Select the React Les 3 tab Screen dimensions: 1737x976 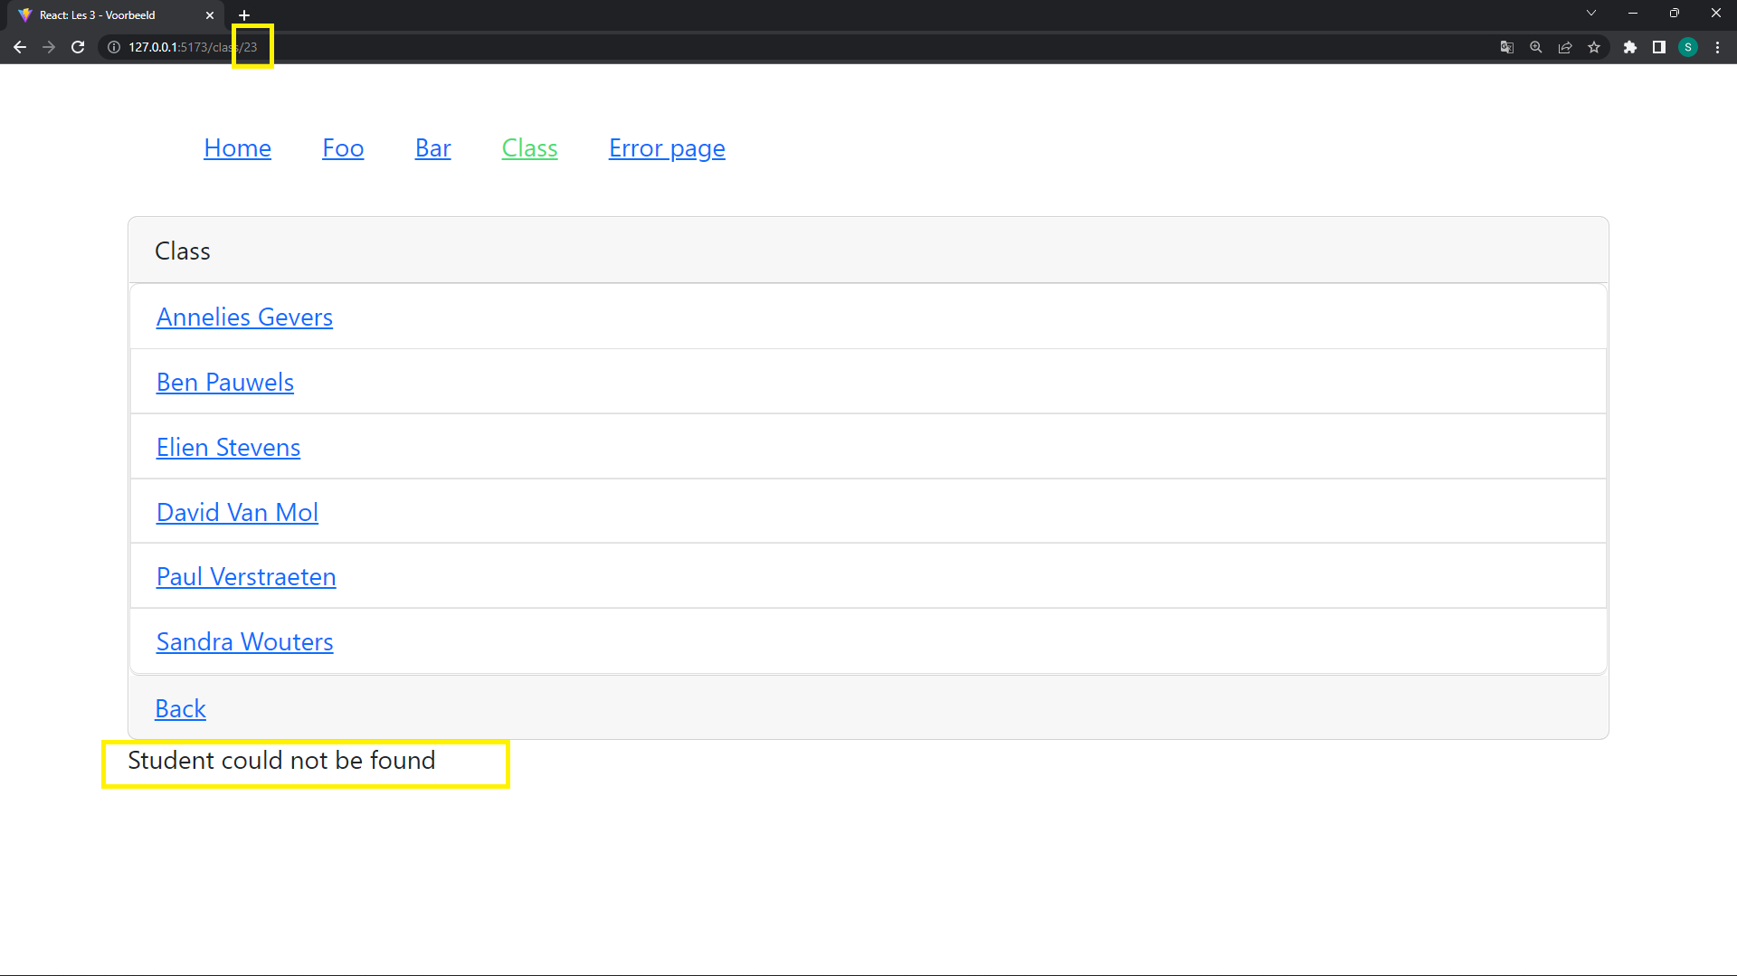click(x=100, y=15)
